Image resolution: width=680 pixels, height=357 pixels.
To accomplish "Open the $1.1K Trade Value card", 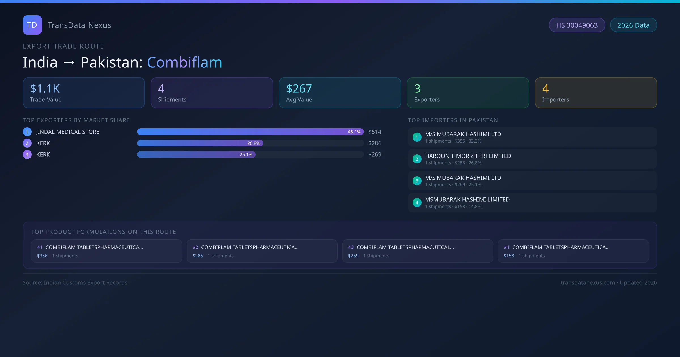I will point(84,93).
